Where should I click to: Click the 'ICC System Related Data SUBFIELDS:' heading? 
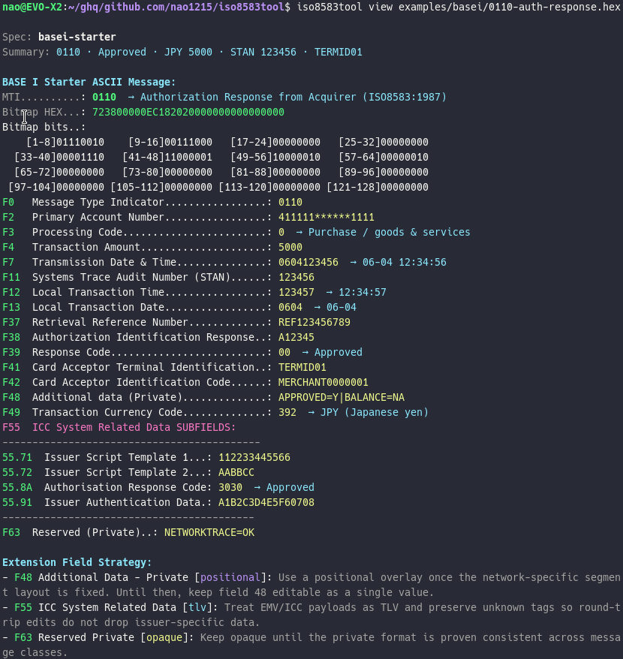tap(134, 427)
